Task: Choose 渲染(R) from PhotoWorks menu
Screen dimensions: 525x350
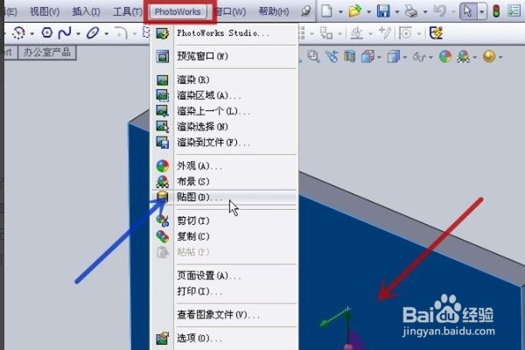Action: [224, 80]
